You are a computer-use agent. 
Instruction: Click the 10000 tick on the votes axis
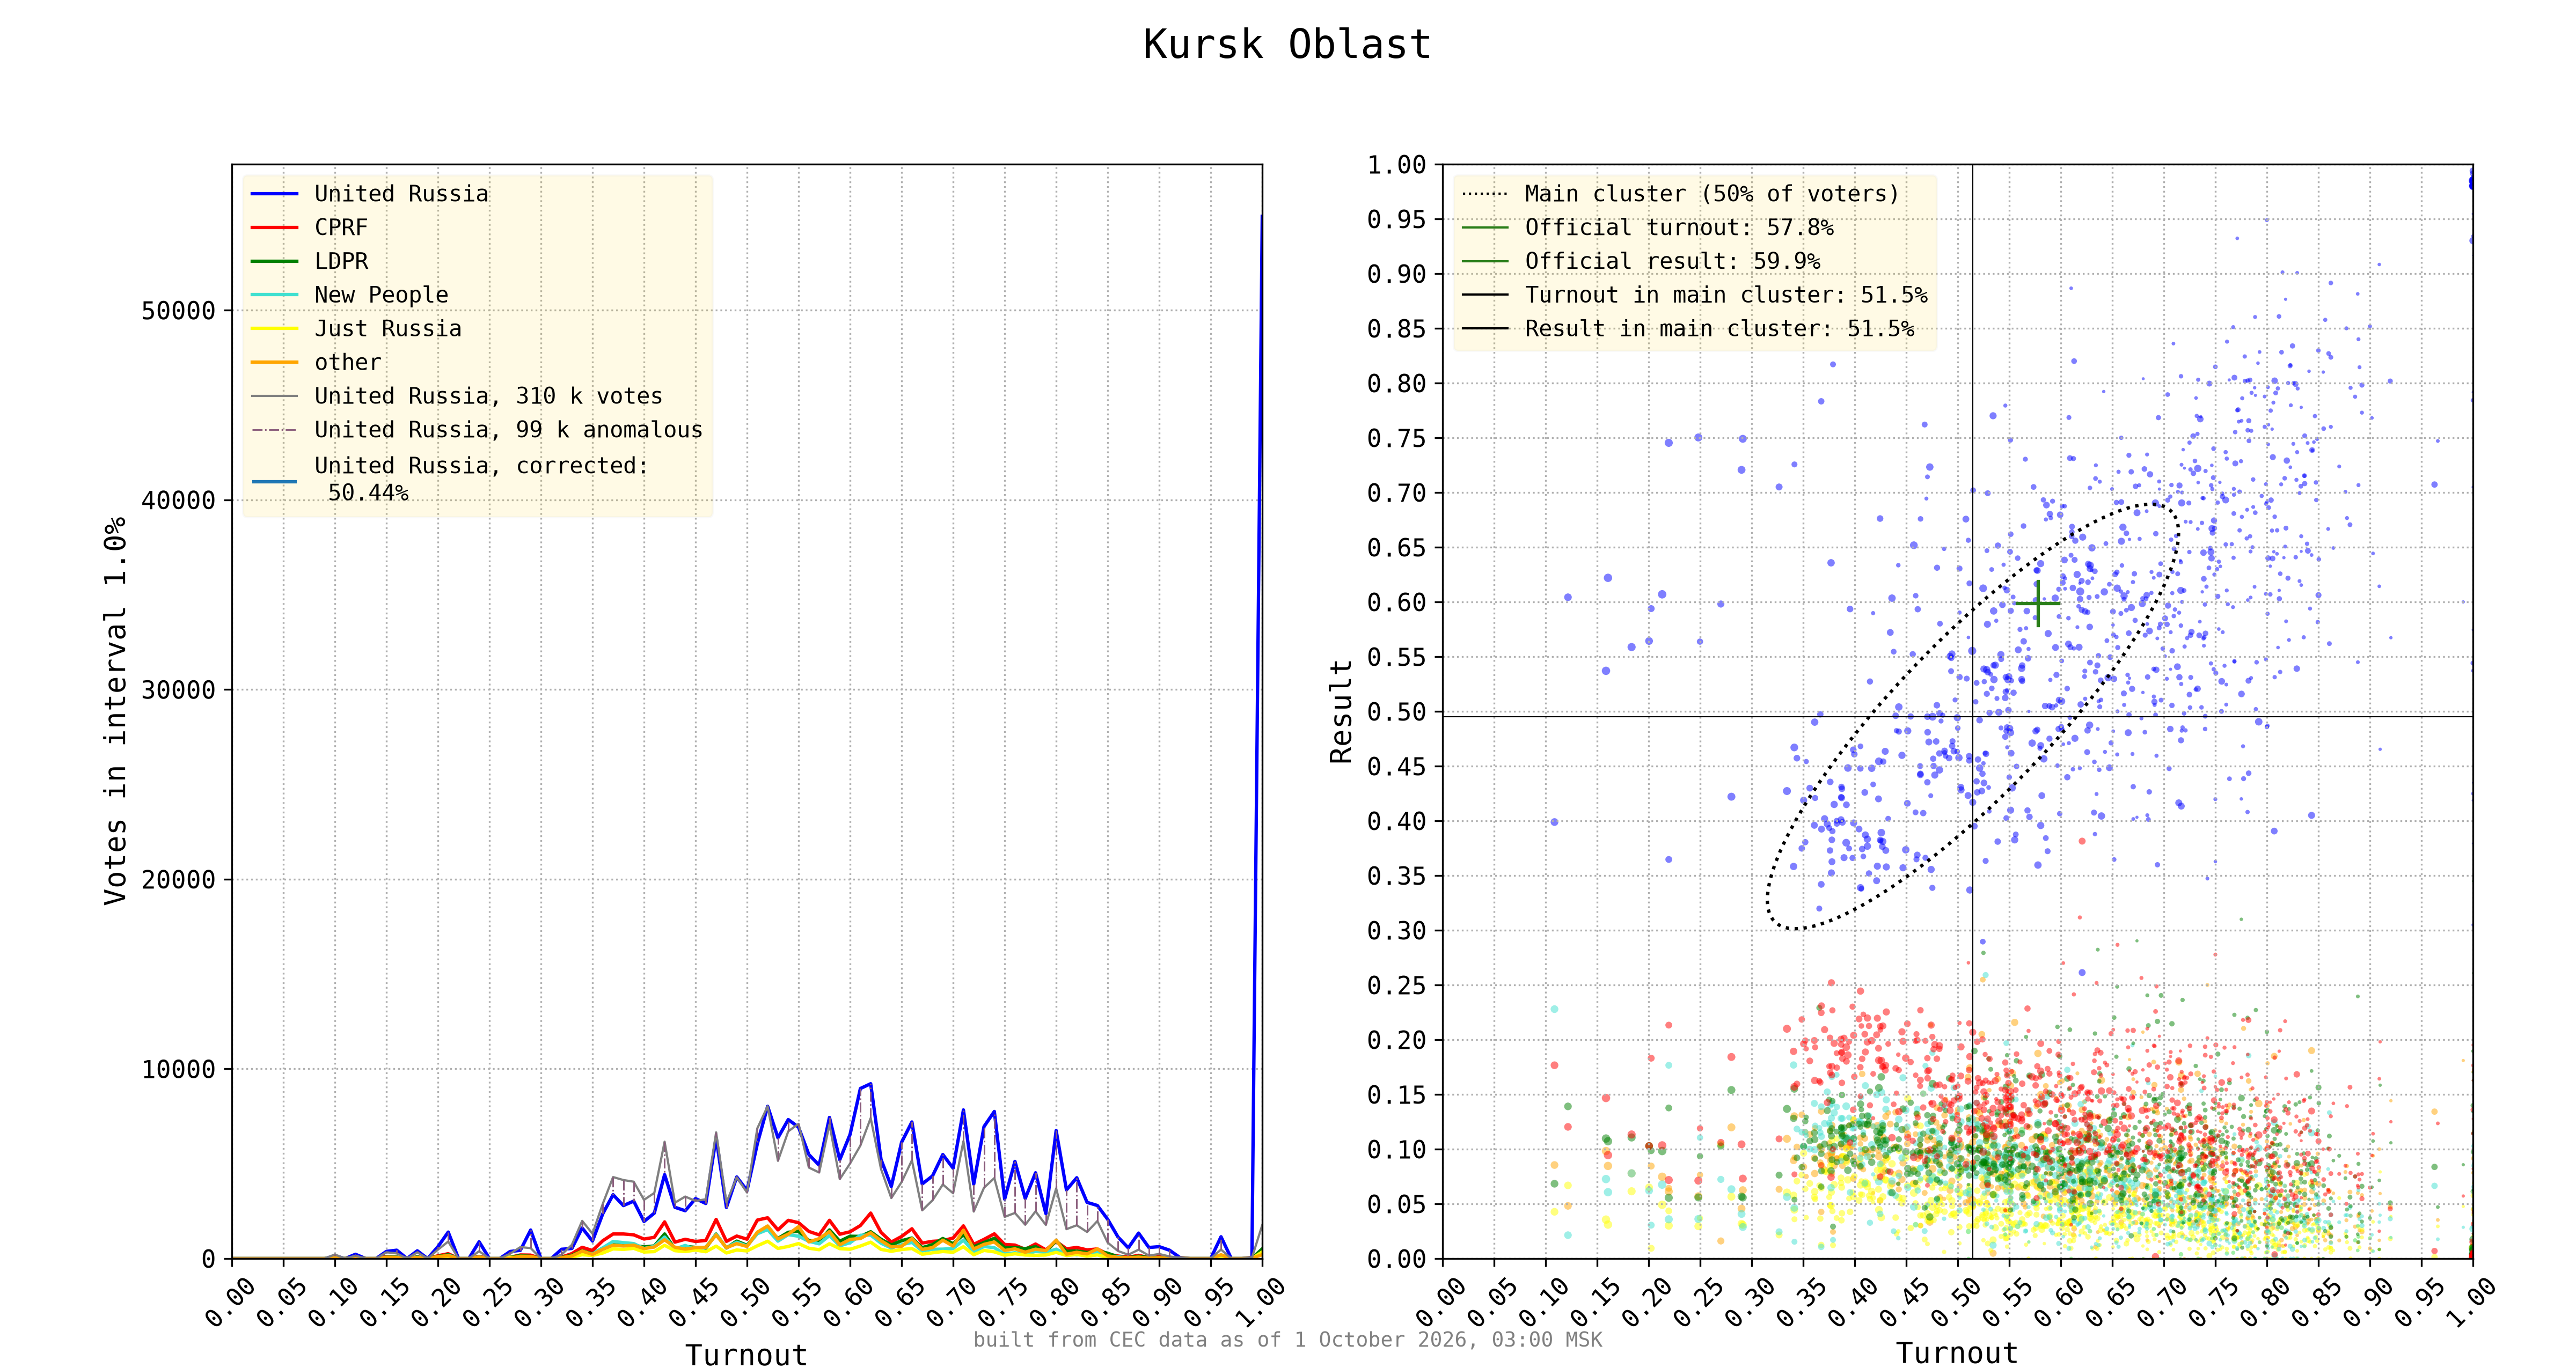pos(178,1070)
